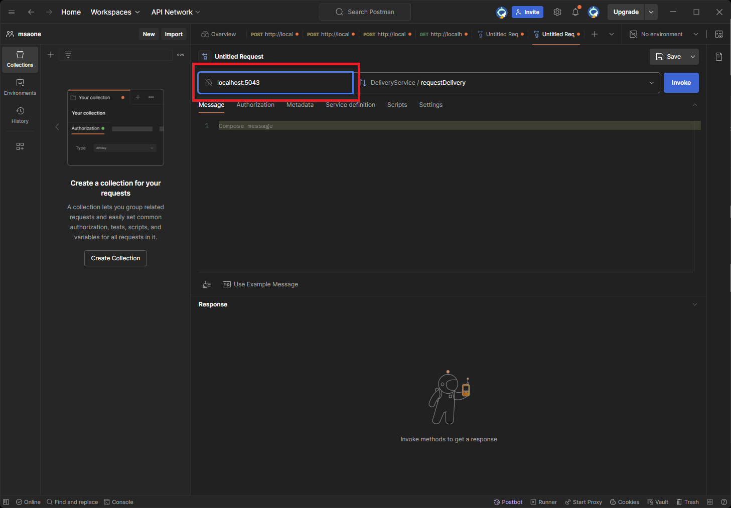731x508 pixels.
Task: Open the documentation icon in the right sidebar
Action: (719, 57)
